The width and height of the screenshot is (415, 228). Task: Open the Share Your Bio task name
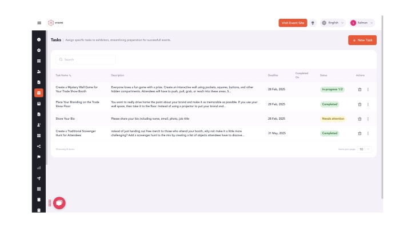coord(65,119)
